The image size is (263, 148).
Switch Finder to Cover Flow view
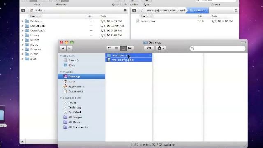click(x=130, y=49)
